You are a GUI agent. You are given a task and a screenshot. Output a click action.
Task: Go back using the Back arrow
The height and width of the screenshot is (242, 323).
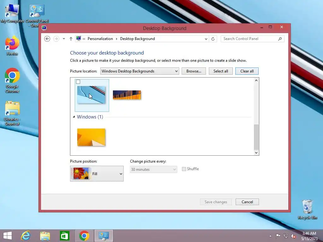(x=47, y=39)
